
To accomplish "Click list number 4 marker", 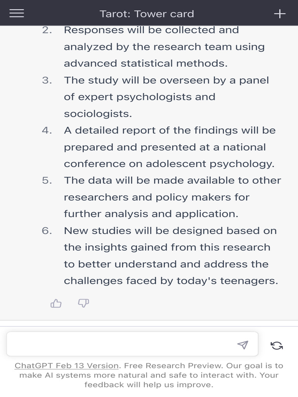I will tap(47, 131).
